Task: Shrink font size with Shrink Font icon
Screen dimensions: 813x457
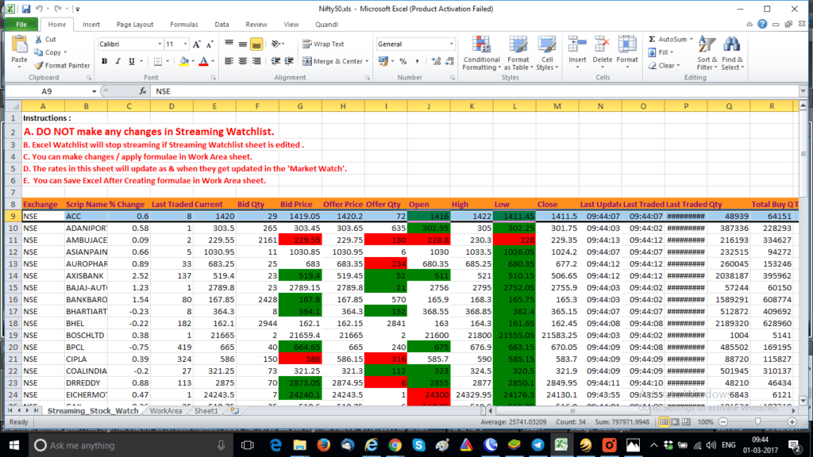Action: (x=210, y=44)
